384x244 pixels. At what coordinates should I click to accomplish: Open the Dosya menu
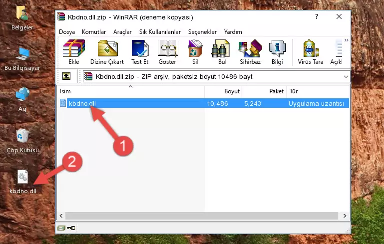(67, 32)
